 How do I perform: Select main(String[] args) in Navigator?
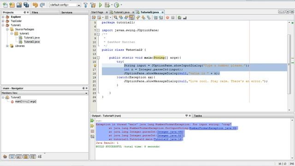26,101
